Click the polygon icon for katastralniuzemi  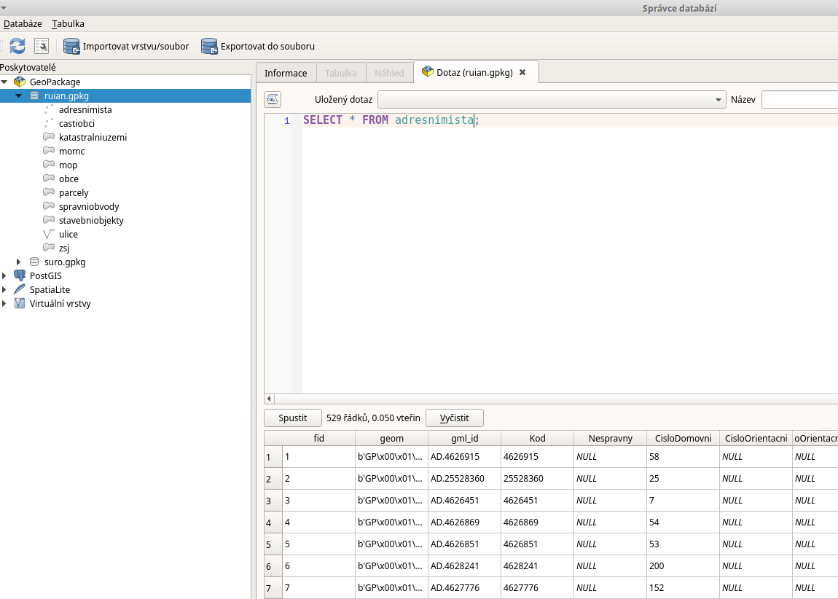point(49,137)
